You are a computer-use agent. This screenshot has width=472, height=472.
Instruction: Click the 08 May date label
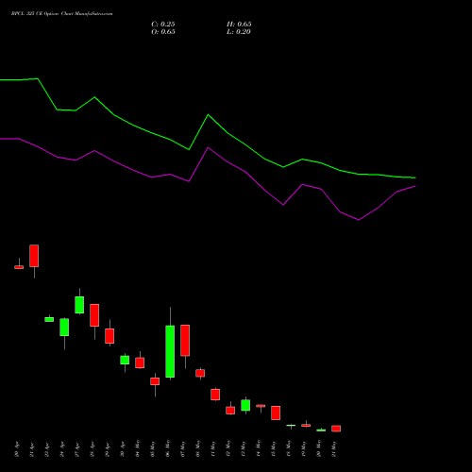(x=198, y=448)
